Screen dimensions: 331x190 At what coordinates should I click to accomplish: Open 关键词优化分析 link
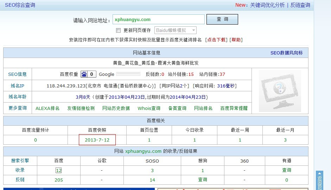coord(267,5)
